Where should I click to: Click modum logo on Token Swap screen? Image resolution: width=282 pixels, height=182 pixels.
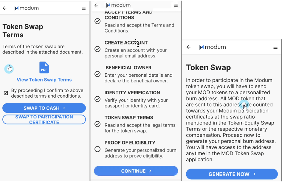coord(213,47)
